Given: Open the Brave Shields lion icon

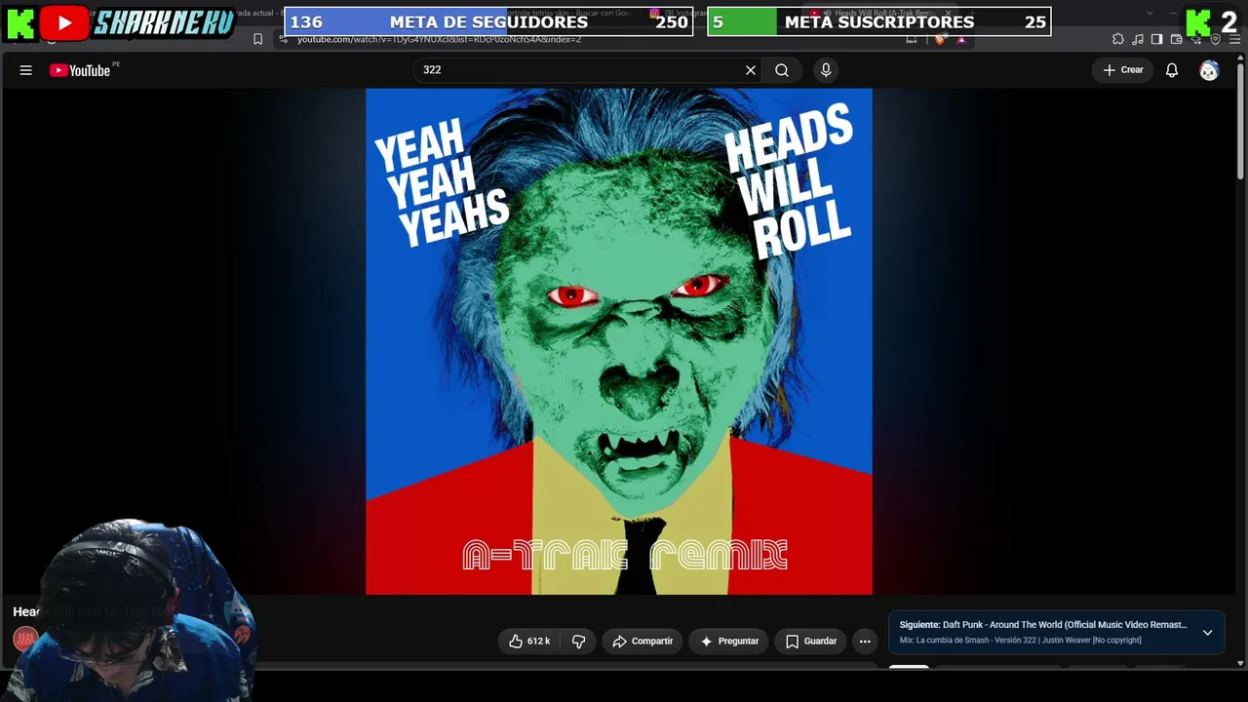Looking at the screenshot, I should click(x=940, y=39).
